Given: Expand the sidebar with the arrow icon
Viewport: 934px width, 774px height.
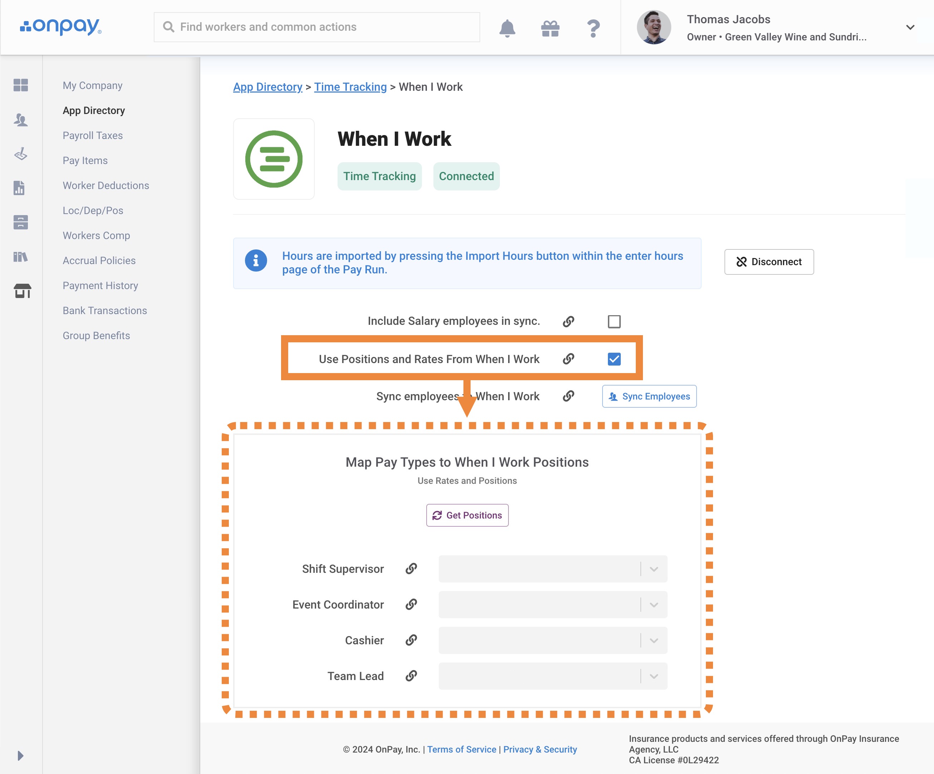Looking at the screenshot, I should (20, 755).
